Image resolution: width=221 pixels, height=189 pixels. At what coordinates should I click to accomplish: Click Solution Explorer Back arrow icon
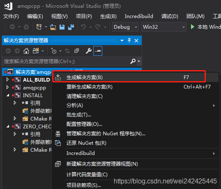8,51
